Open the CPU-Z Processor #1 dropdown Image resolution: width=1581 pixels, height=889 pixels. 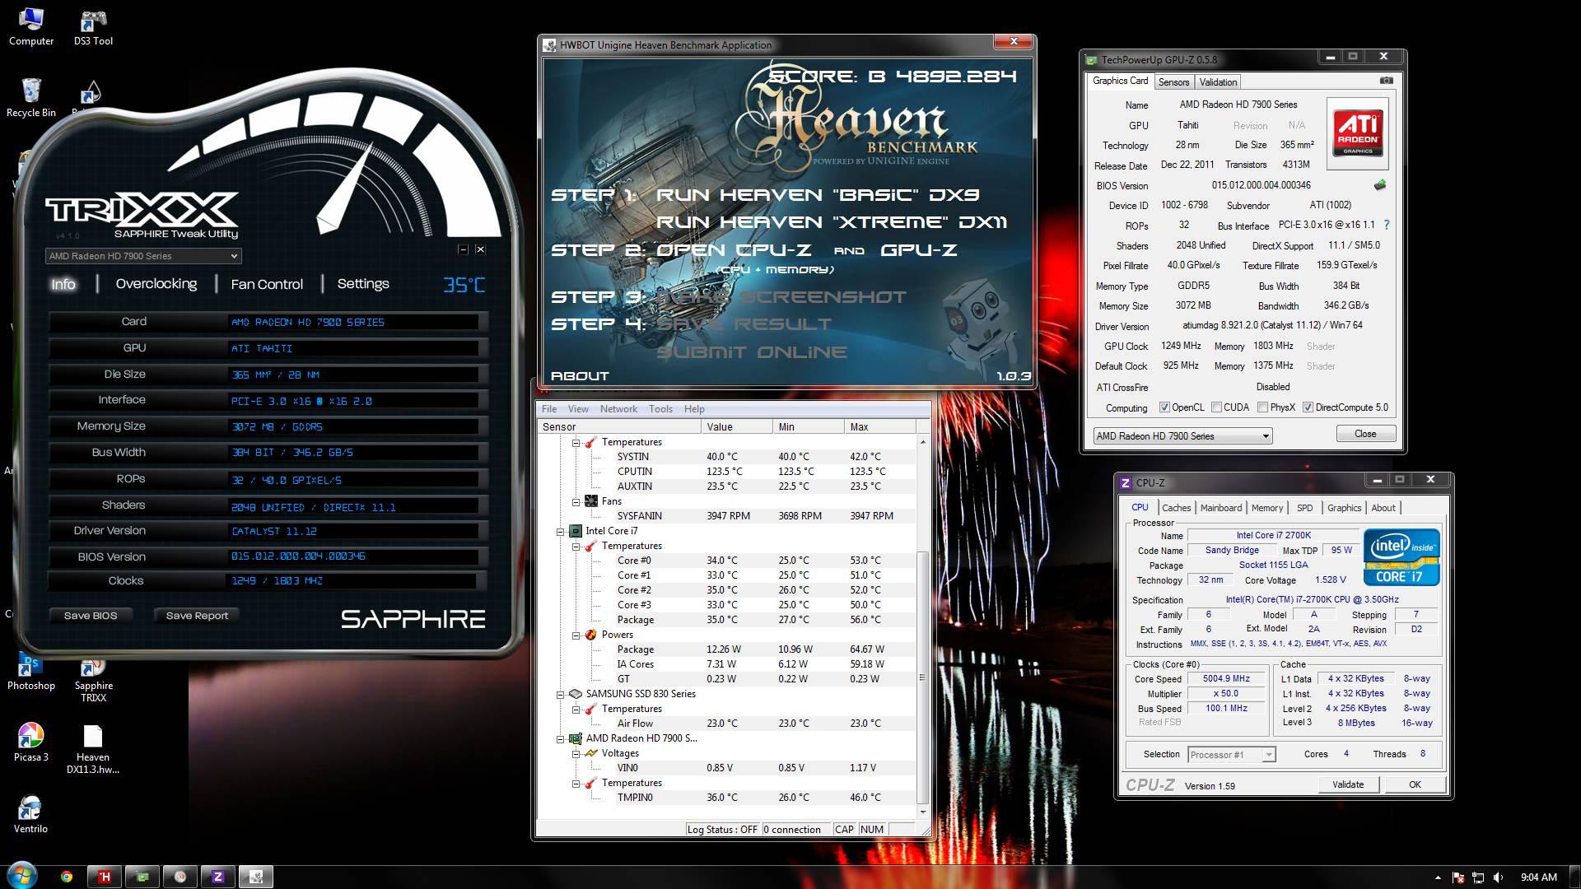pyautogui.click(x=1232, y=754)
